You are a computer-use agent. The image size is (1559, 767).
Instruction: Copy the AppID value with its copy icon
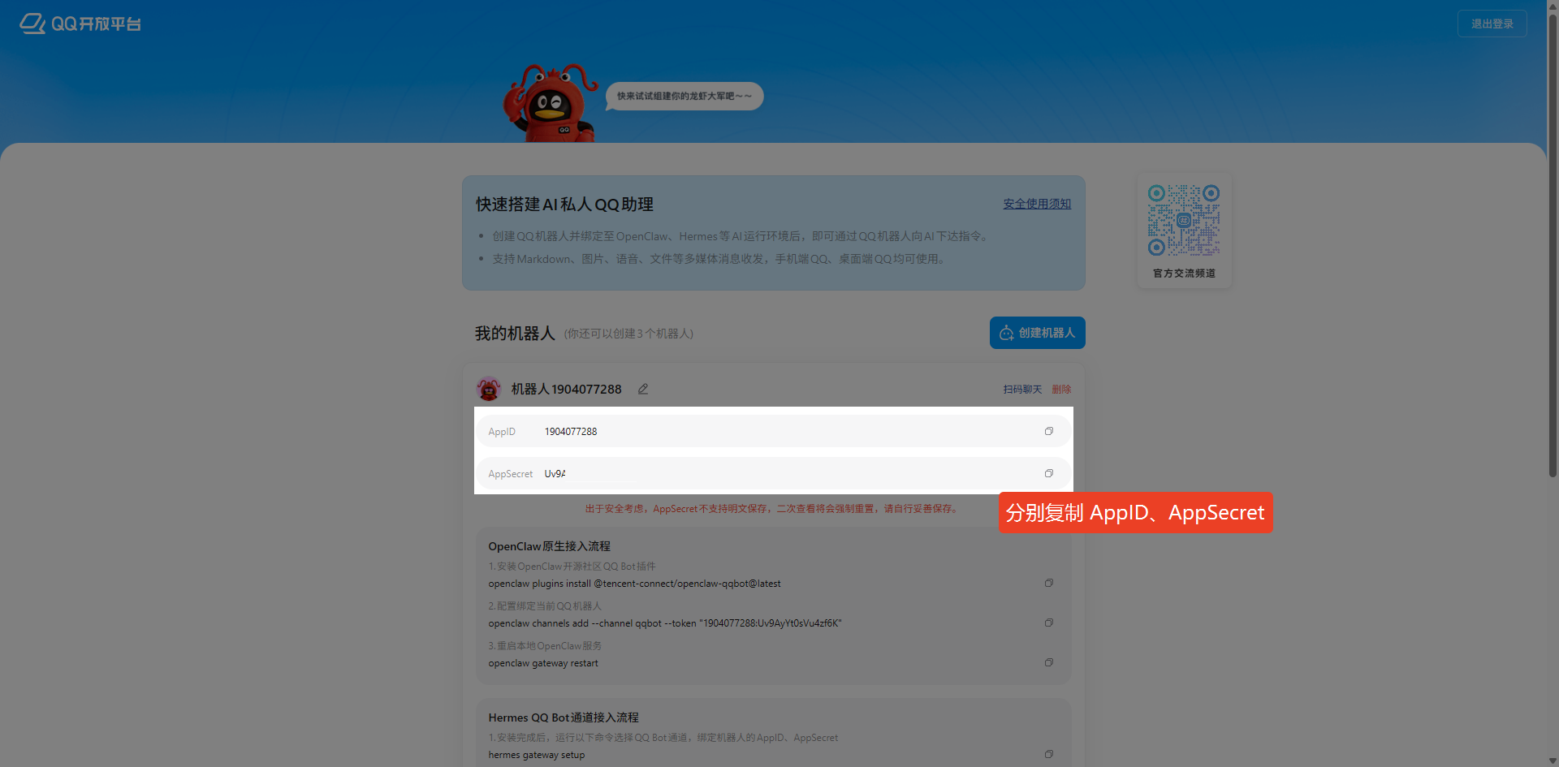tap(1049, 431)
